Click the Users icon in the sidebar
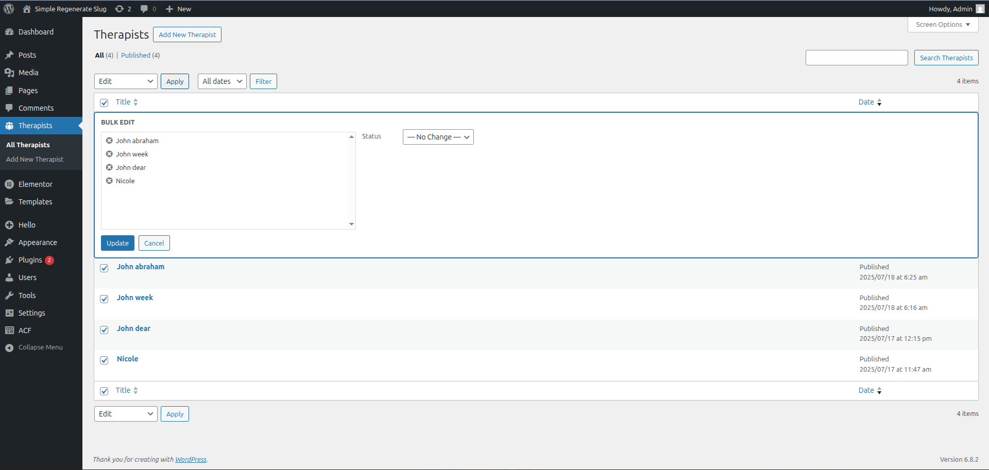Screen dimensions: 989x470 pyautogui.click(x=9, y=277)
